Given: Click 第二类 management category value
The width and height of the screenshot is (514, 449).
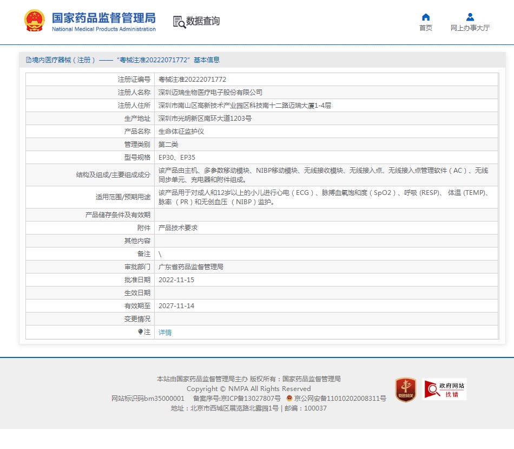Looking at the screenshot, I should coord(168,145).
